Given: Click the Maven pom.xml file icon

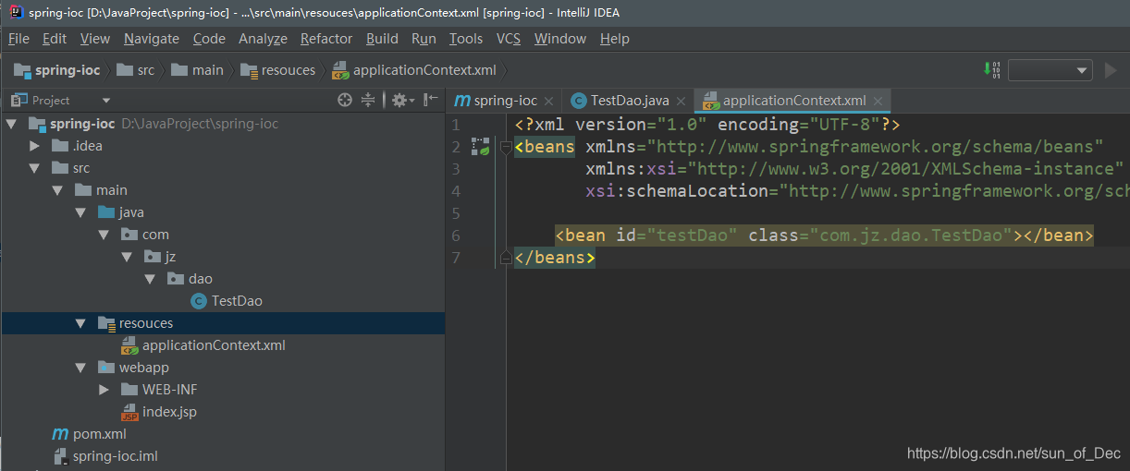Looking at the screenshot, I should pos(60,433).
